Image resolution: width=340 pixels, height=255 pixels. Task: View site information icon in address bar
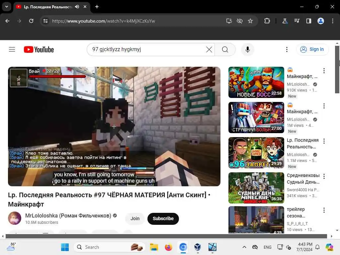point(45,21)
